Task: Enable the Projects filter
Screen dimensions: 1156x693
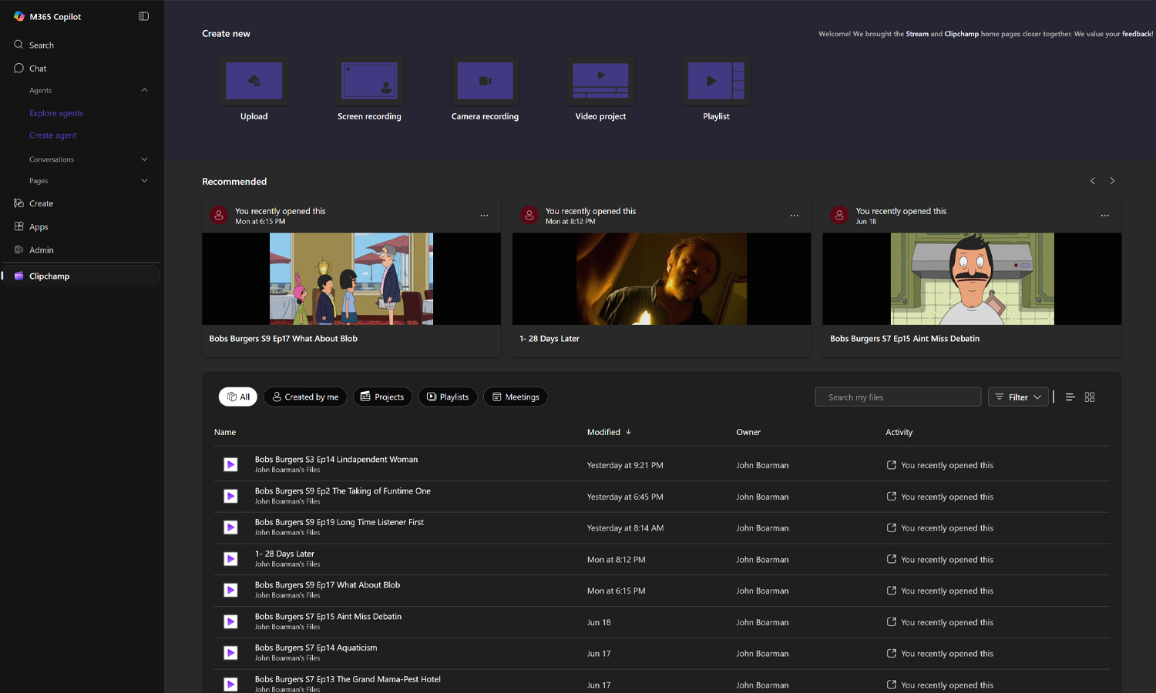Action: click(x=382, y=397)
